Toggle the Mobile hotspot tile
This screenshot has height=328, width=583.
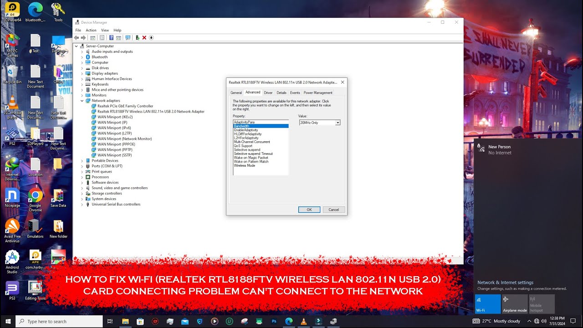542,304
